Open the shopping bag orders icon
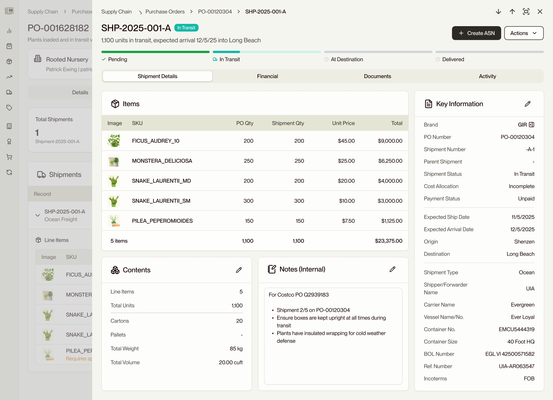 [x=9, y=46]
